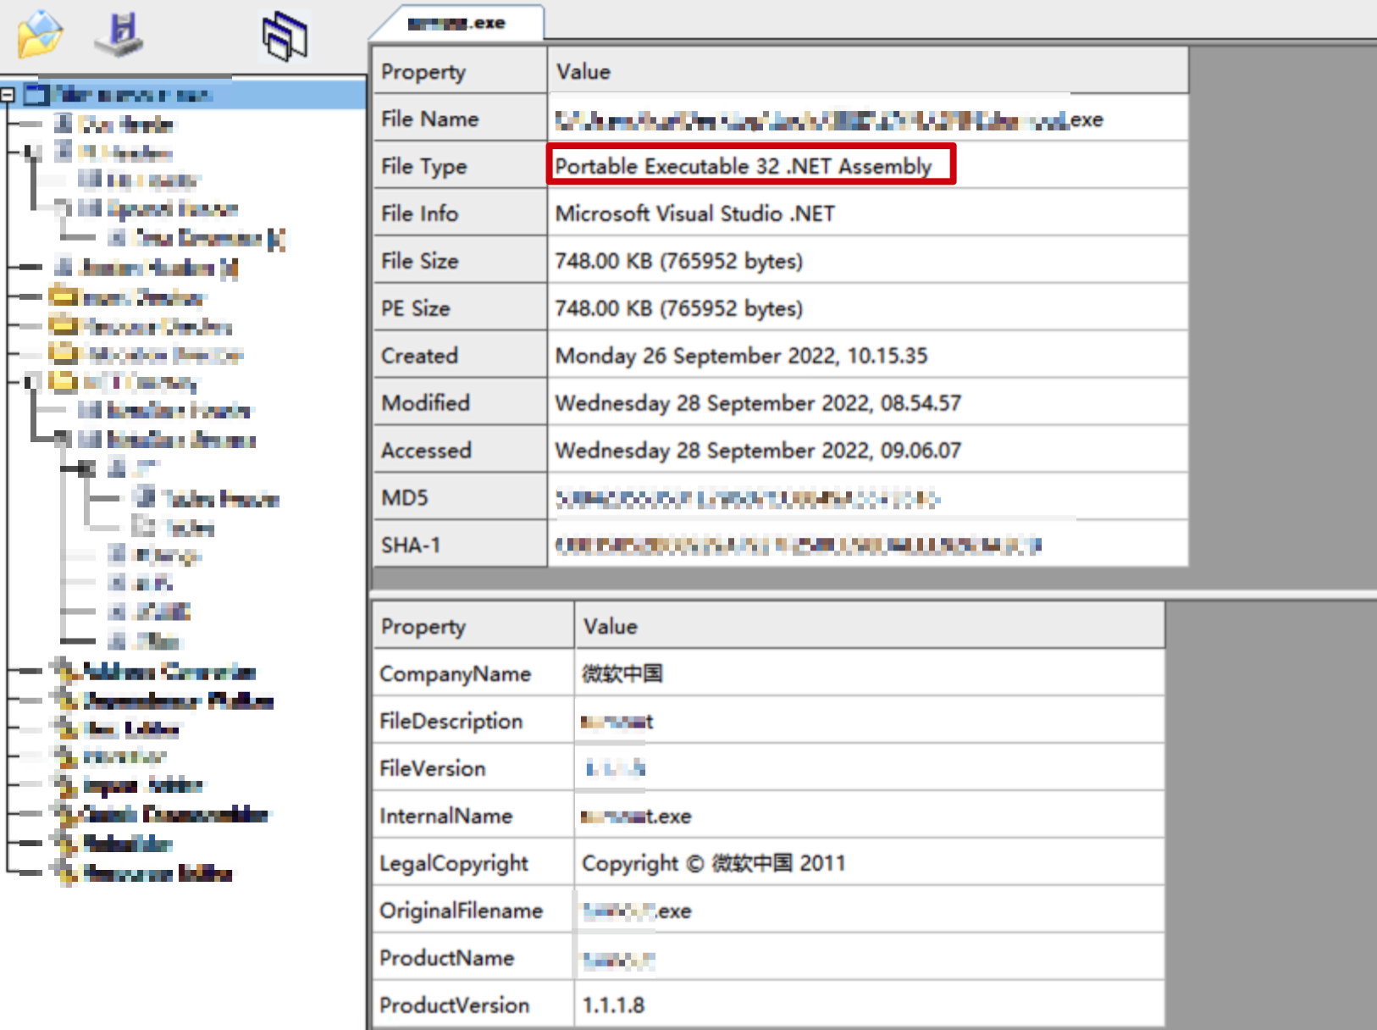Select MetaData Header in the tree
This screenshot has height=1030, width=1377.
click(178, 411)
